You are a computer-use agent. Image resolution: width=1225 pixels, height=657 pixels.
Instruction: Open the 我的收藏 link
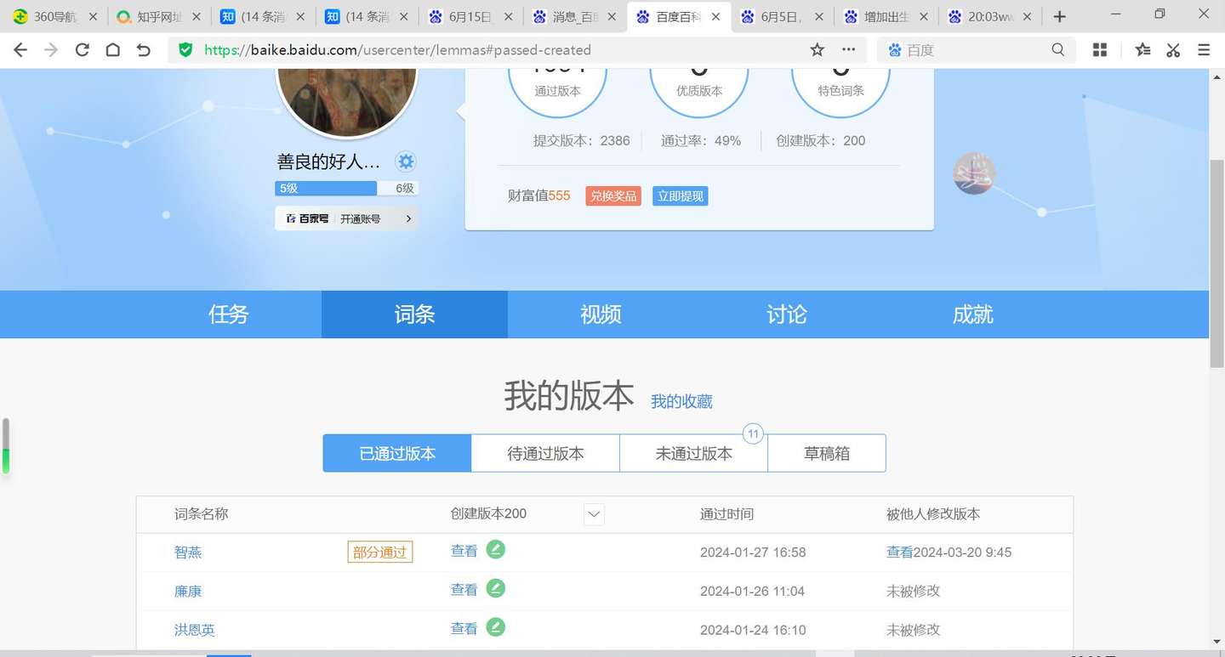point(681,401)
